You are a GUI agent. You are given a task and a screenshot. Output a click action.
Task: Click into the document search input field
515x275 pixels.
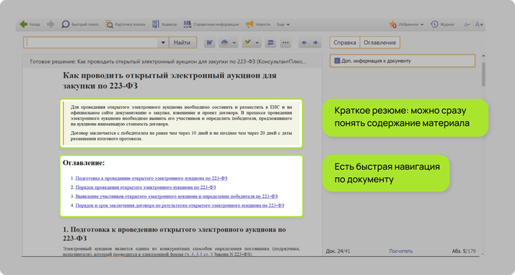coord(91,42)
